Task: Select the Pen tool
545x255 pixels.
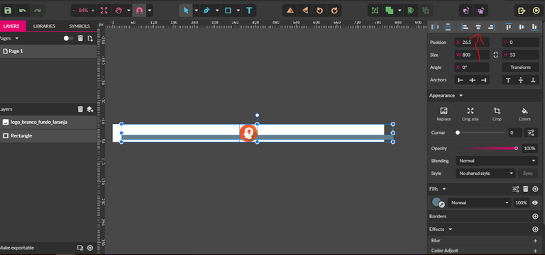Action: pyautogui.click(x=207, y=11)
